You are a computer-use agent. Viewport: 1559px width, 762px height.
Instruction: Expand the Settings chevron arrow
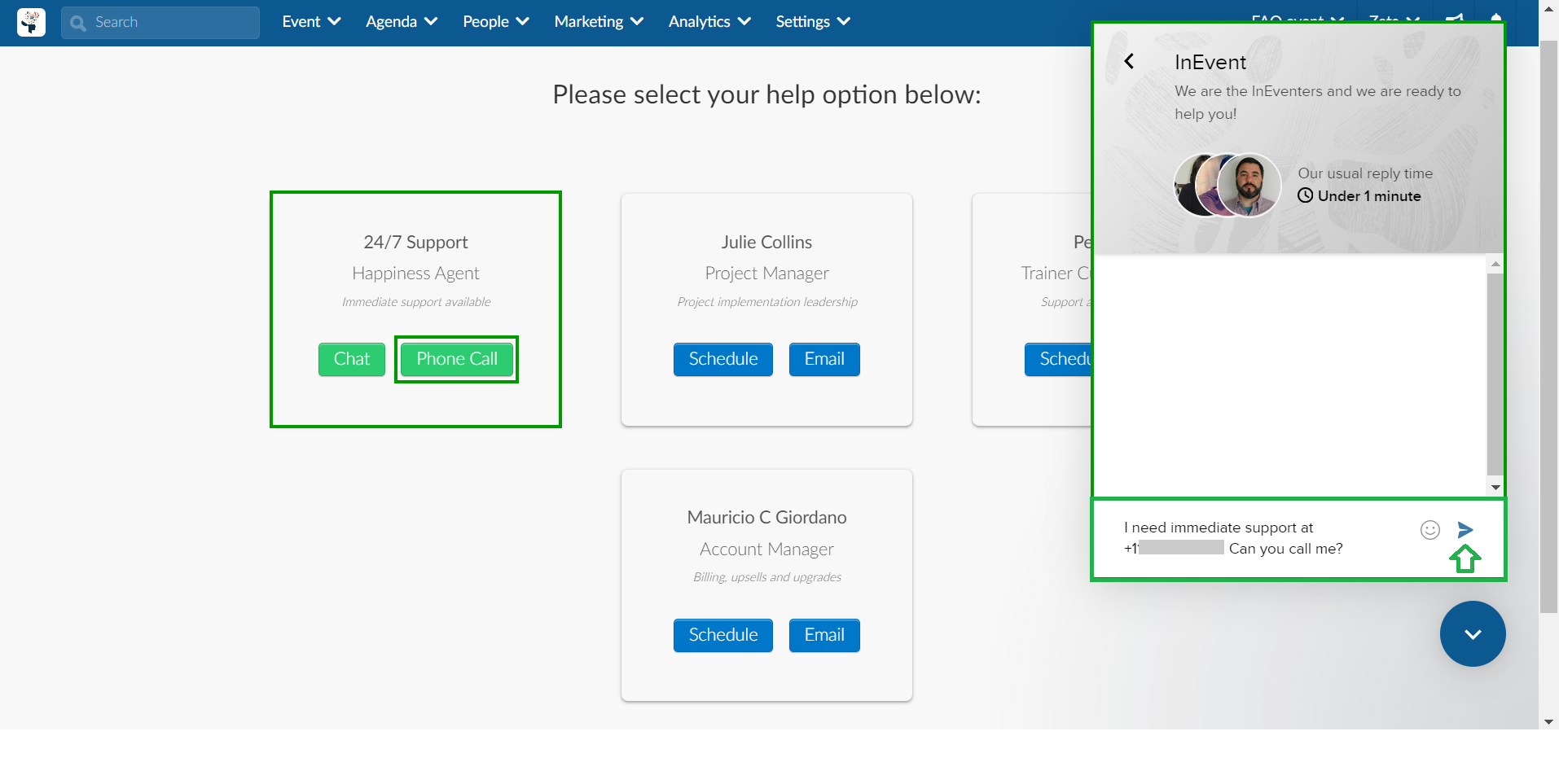click(x=844, y=22)
